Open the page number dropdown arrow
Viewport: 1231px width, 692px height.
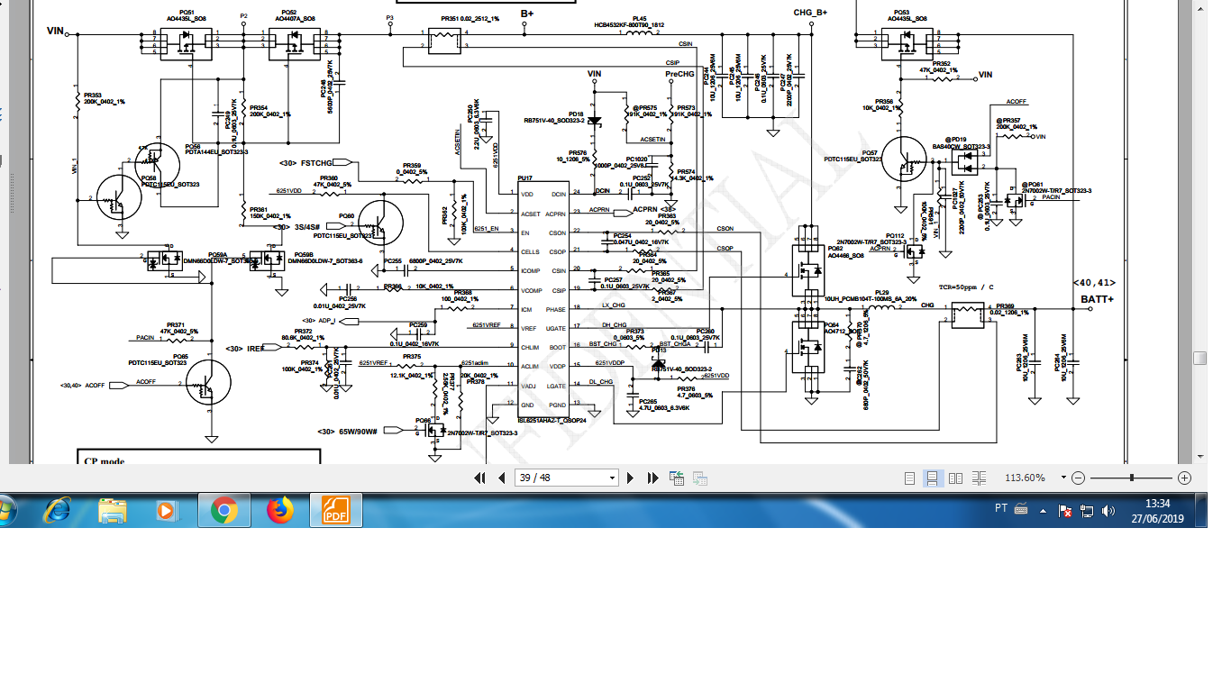613,478
